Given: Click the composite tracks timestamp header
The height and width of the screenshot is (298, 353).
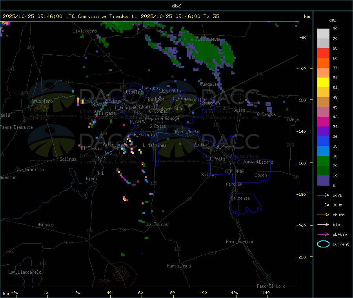Looking at the screenshot, I should (x=111, y=16).
